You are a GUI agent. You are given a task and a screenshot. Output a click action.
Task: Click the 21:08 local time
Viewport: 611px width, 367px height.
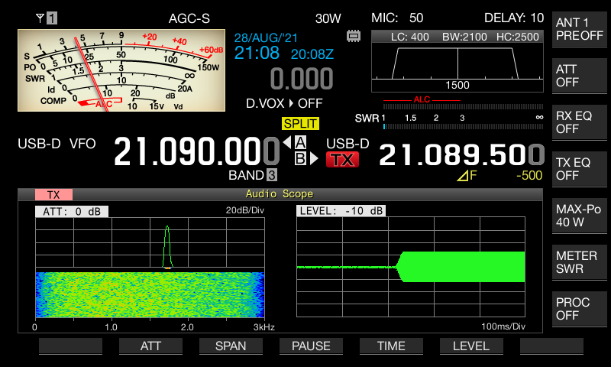(x=257, y=53)
